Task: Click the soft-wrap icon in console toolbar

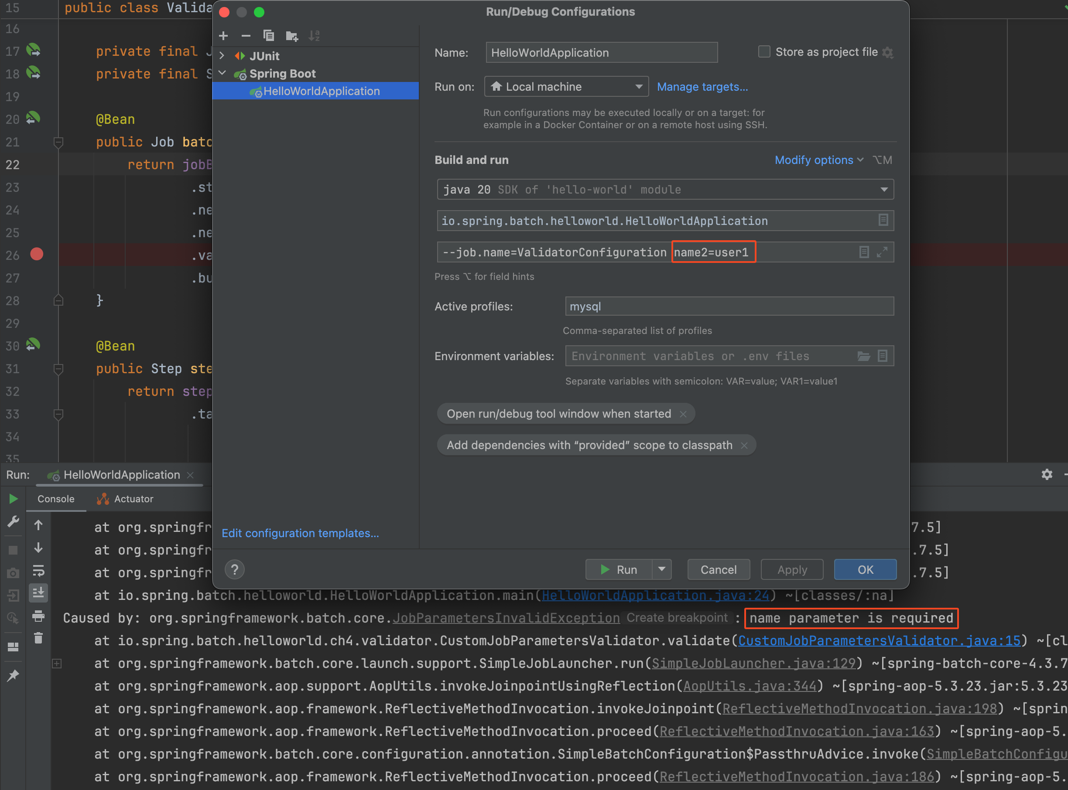Action: click(38, 571)
